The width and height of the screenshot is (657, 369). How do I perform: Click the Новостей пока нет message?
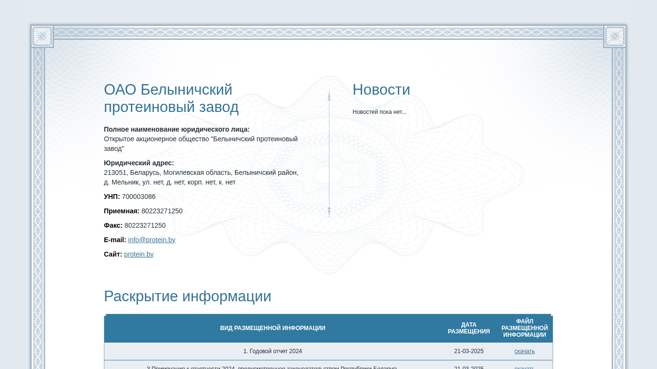379,112
